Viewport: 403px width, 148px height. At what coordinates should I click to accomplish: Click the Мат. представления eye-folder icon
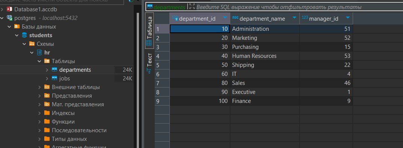[x=47, y=104]
